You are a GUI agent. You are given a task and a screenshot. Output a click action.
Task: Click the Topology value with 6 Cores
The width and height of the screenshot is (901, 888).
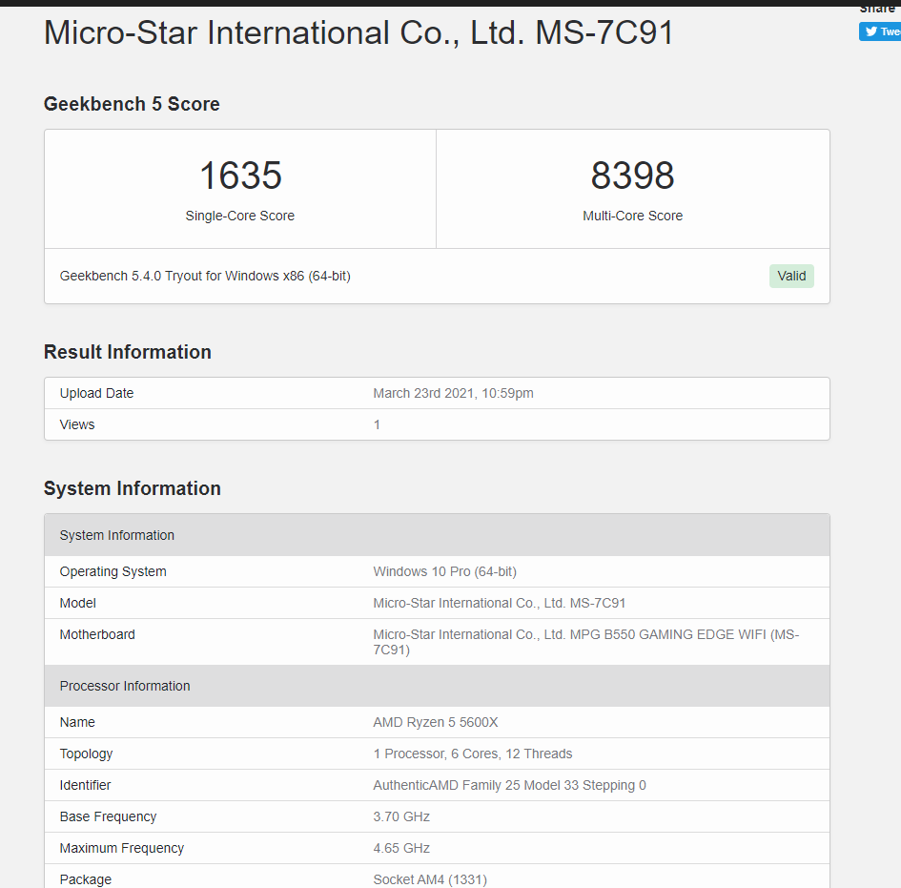pyautogui.click(x=472, y=754)
